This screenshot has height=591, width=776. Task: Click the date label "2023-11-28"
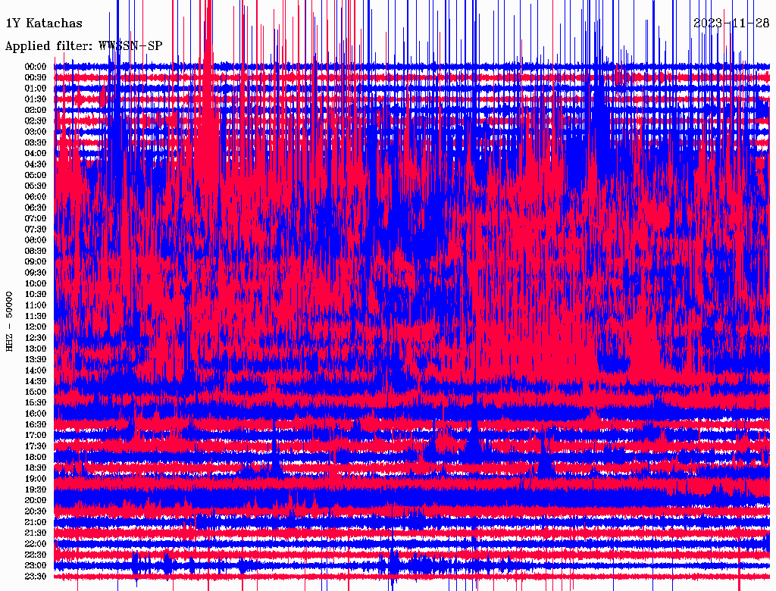click(731, 23)
